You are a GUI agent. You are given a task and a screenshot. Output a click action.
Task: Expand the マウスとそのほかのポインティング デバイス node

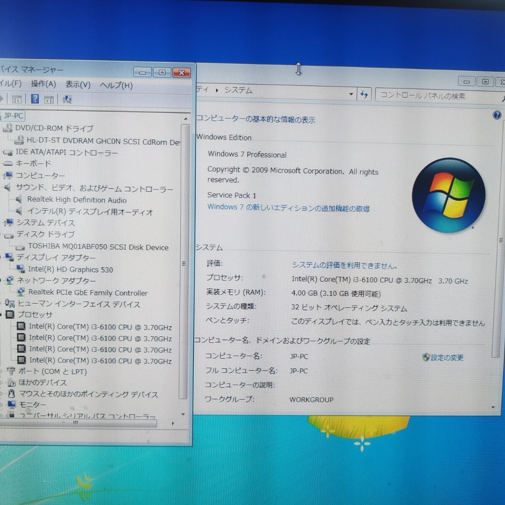(x=2, y=394)
